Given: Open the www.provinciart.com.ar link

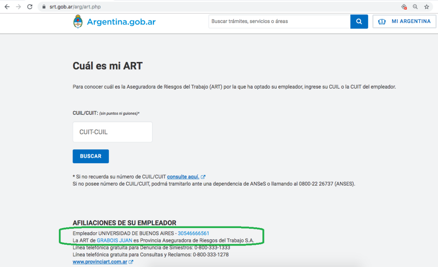Looking at the screenshot, I should [100, 262].
